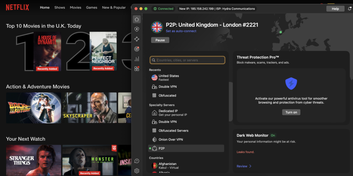The width and height of the screenshot is (353, 176).
Task: Open Netflix Games tab
Action: (92, 8)
